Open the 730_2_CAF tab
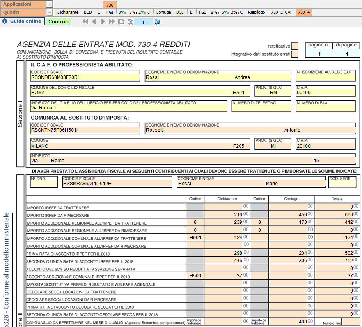This screenshot has height=327, width=362. tap(282, 12)
